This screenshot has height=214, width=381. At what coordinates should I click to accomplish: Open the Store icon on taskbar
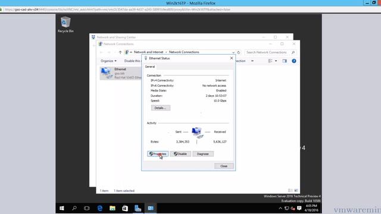[125, 208]
